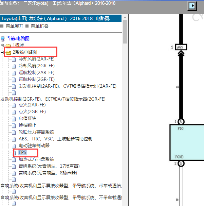Click page icon beside 点火(2GR-FE)
The image size is (204, 206).
[14, 112]
